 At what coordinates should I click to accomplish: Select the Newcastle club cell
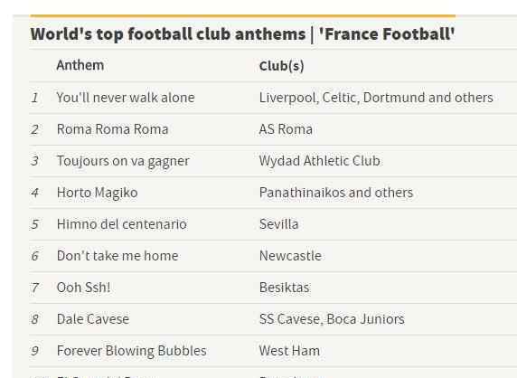(x=290, y=256)
